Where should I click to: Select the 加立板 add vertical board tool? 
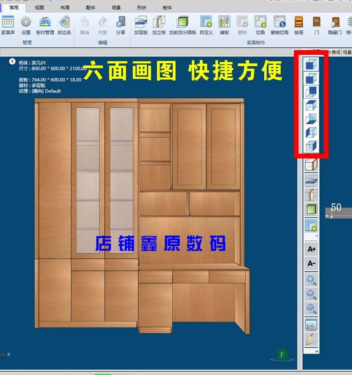tap(159, 25)
